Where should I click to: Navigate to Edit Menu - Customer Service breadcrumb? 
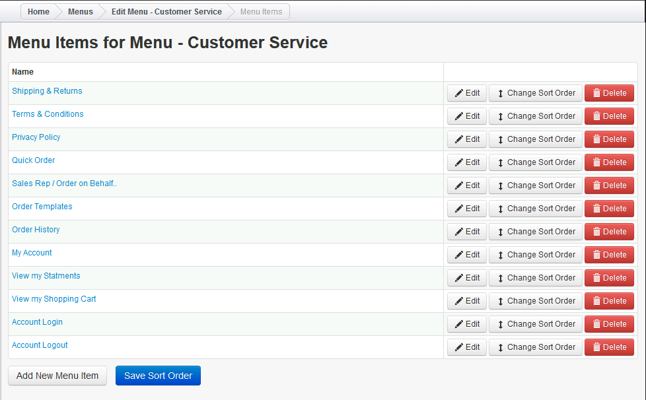pos(166,11)
